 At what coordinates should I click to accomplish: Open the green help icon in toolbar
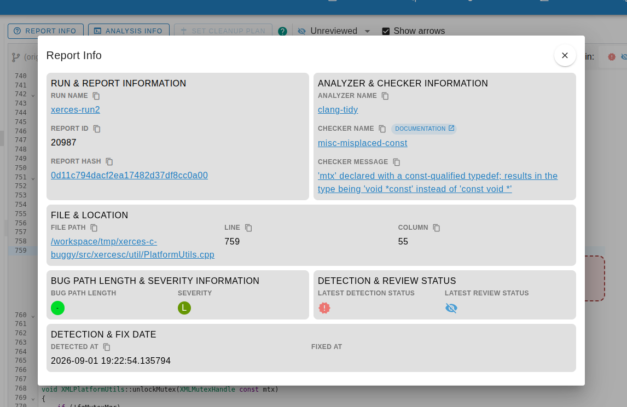[x=282, y=31]
